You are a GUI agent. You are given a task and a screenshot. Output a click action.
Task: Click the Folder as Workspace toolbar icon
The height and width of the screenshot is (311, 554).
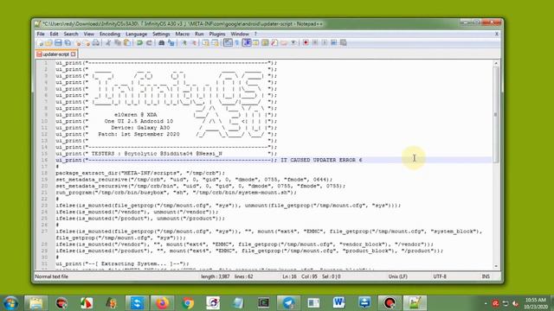284,43
